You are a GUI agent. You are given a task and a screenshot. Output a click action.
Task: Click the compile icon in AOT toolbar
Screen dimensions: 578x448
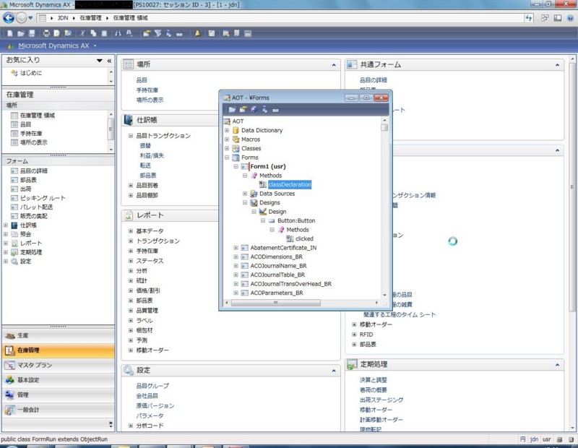coord(254,110)
